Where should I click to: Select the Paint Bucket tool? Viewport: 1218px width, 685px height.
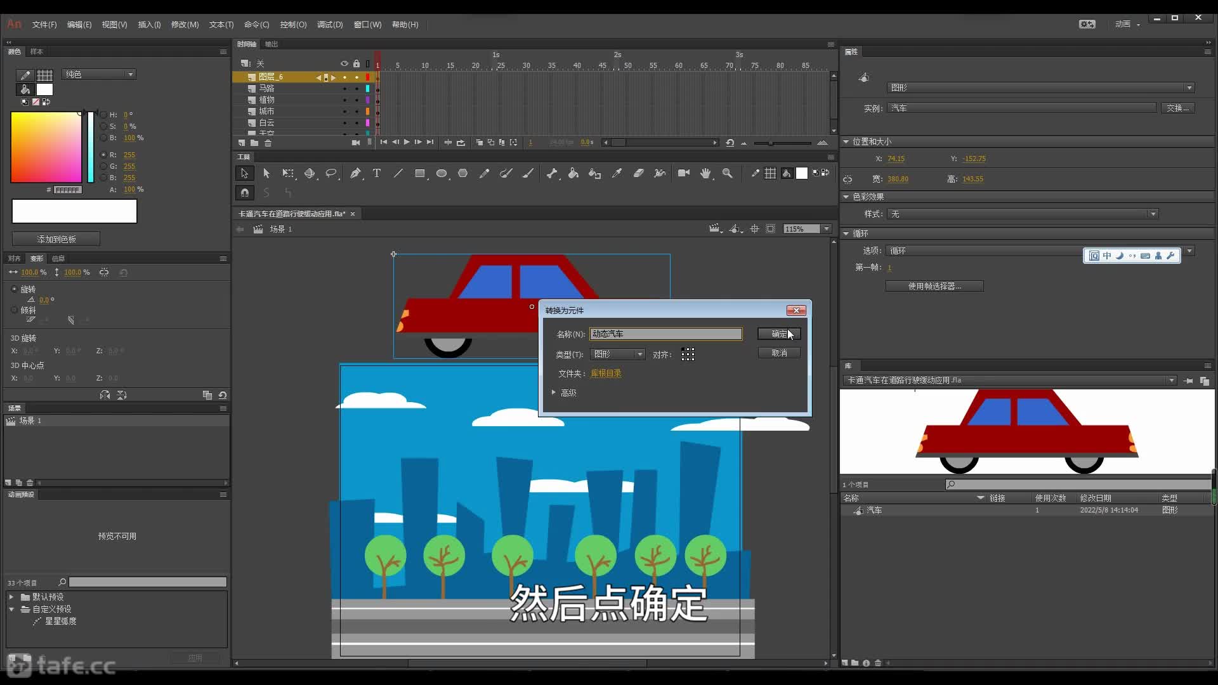573,173
